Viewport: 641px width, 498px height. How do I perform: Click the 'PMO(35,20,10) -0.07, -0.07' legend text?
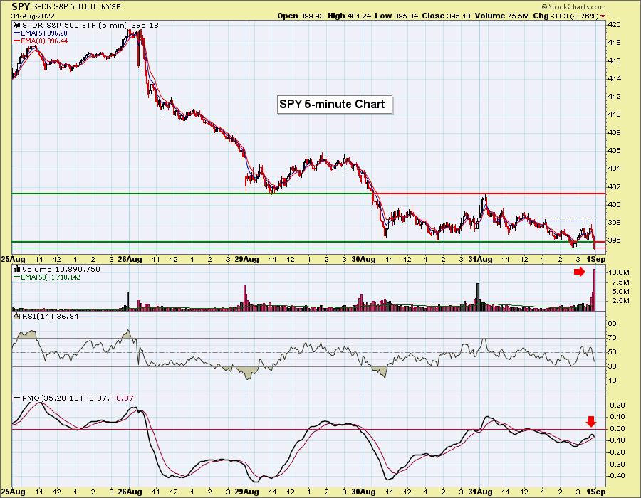tap(78, 398)
